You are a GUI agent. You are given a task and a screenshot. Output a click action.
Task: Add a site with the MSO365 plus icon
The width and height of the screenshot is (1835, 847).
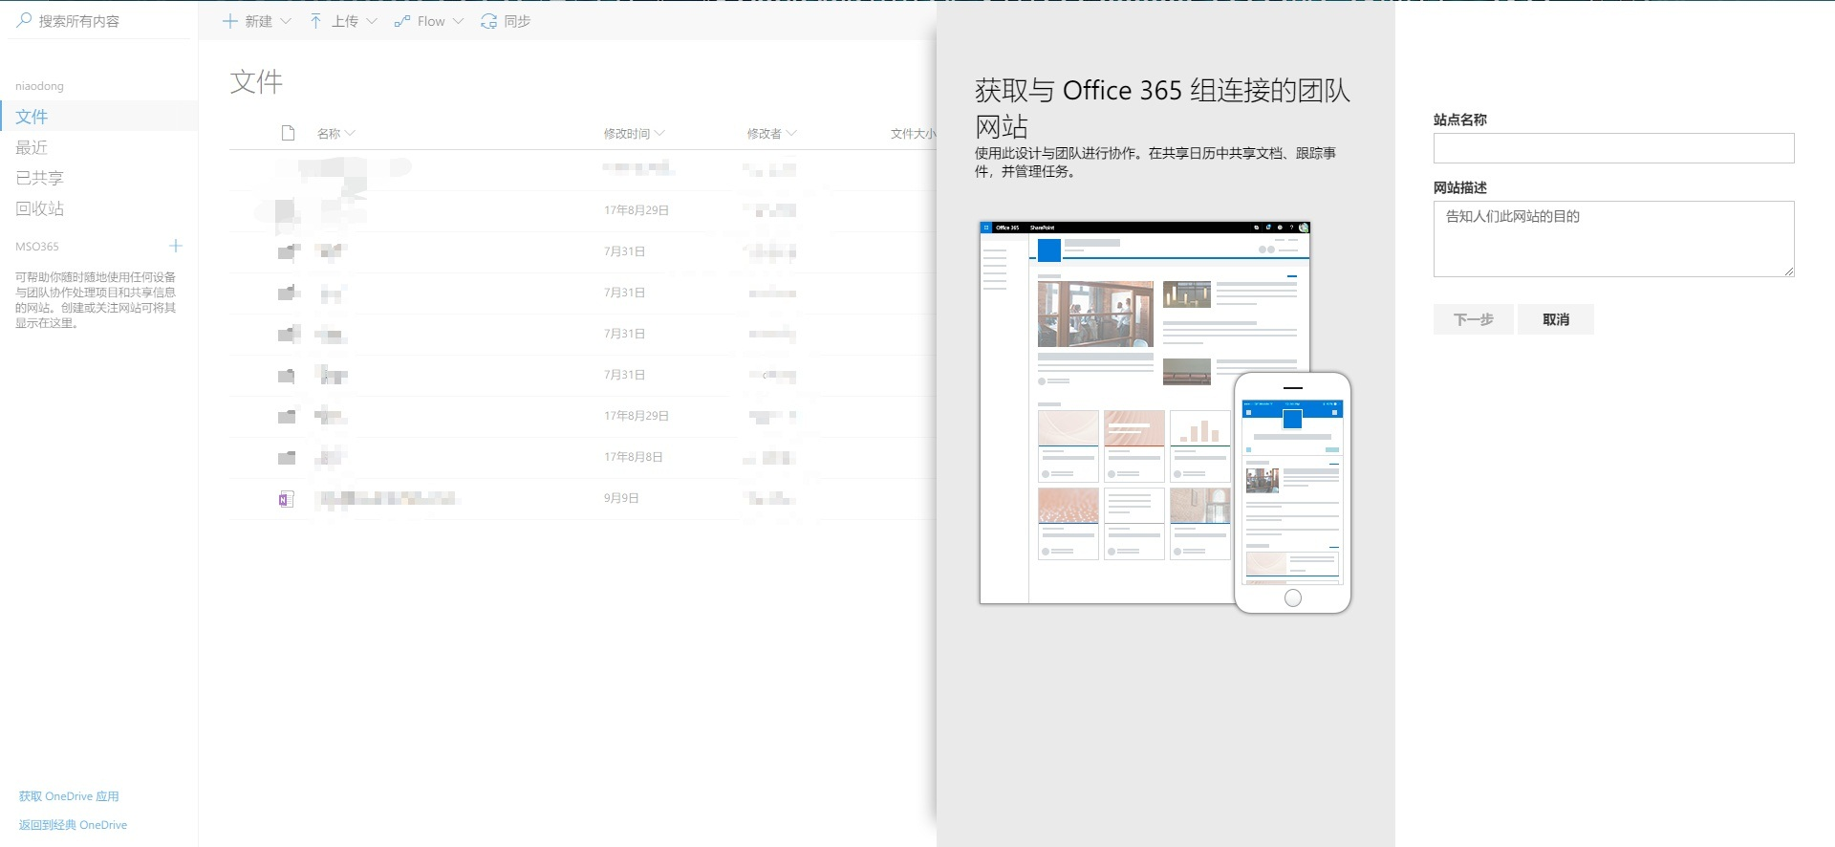click(x=176, y=246)
